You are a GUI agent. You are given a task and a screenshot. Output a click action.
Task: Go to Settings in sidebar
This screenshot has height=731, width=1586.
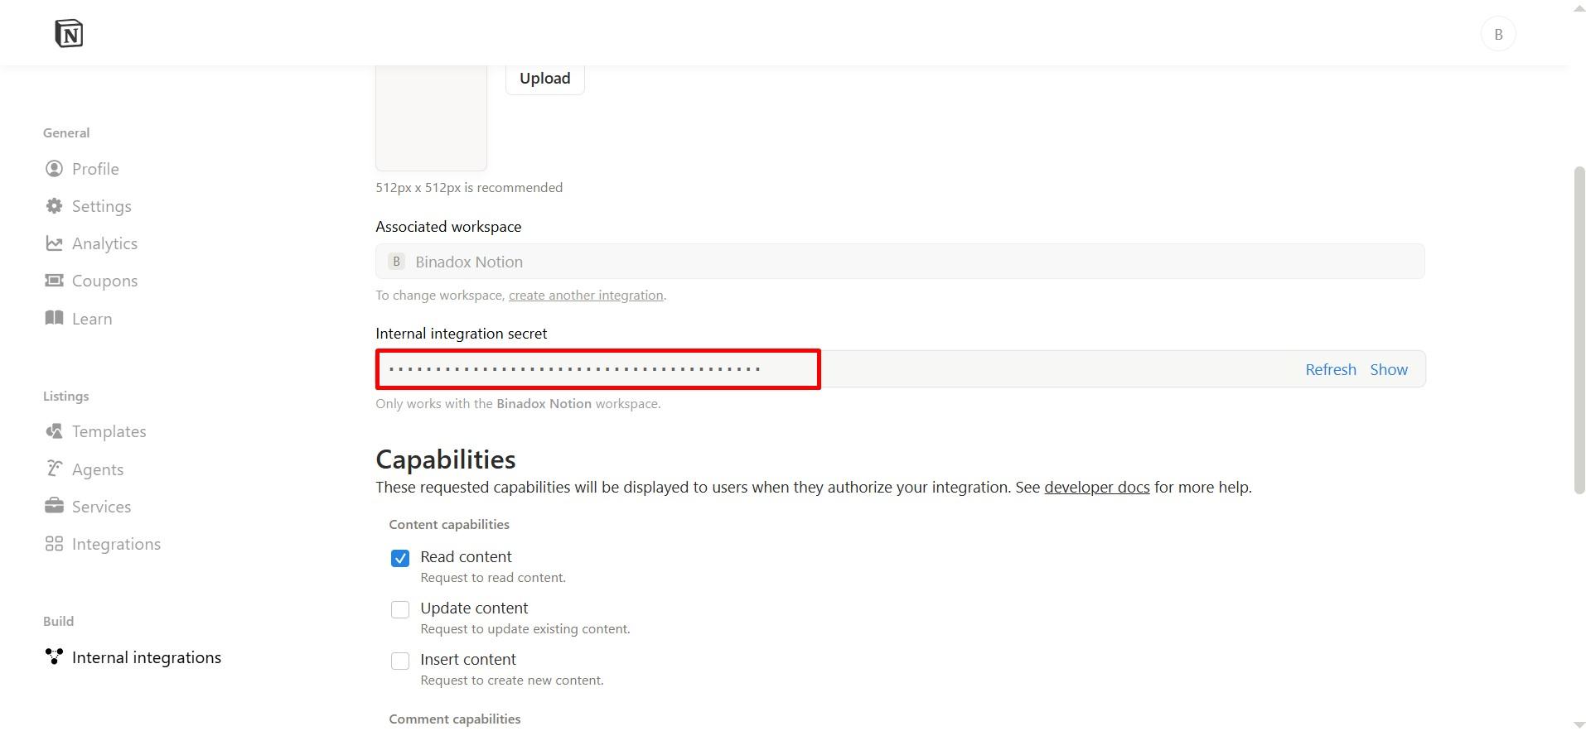pyautogui.click(x=101, y=206)
